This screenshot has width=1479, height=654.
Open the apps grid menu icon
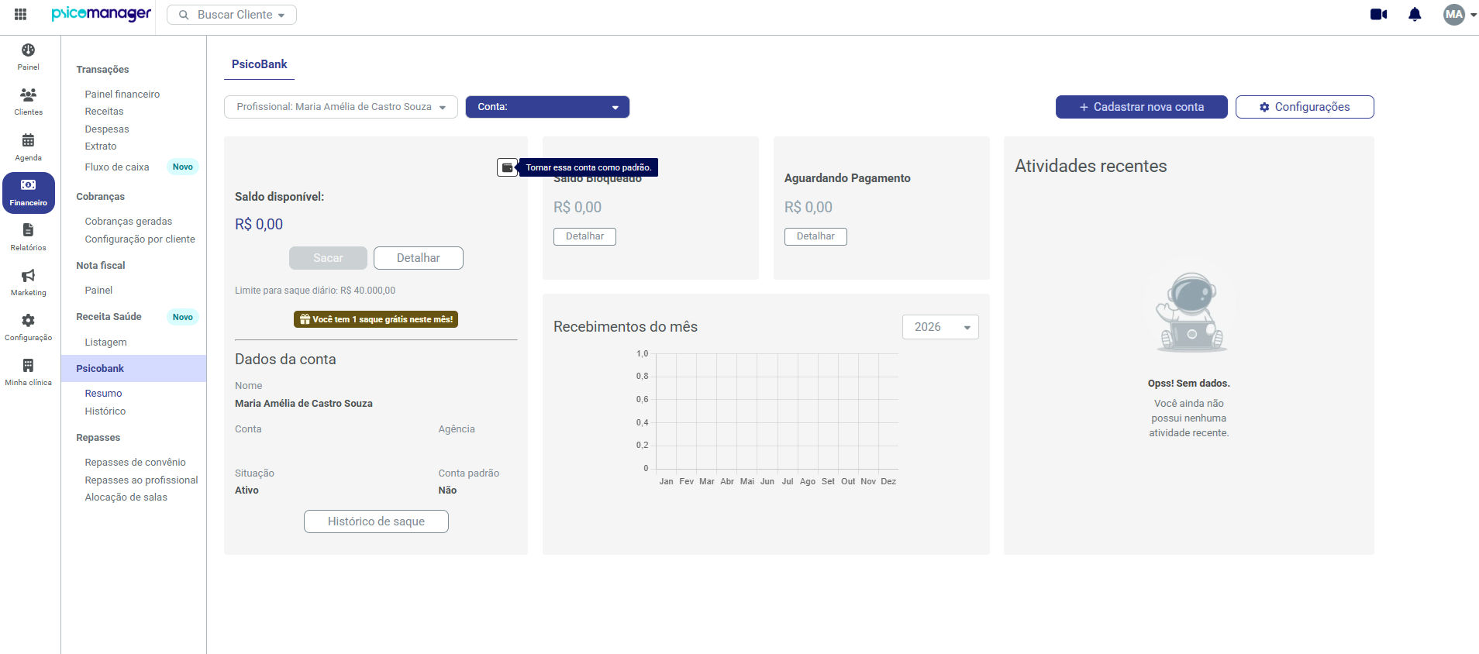[x=21, y=14]
